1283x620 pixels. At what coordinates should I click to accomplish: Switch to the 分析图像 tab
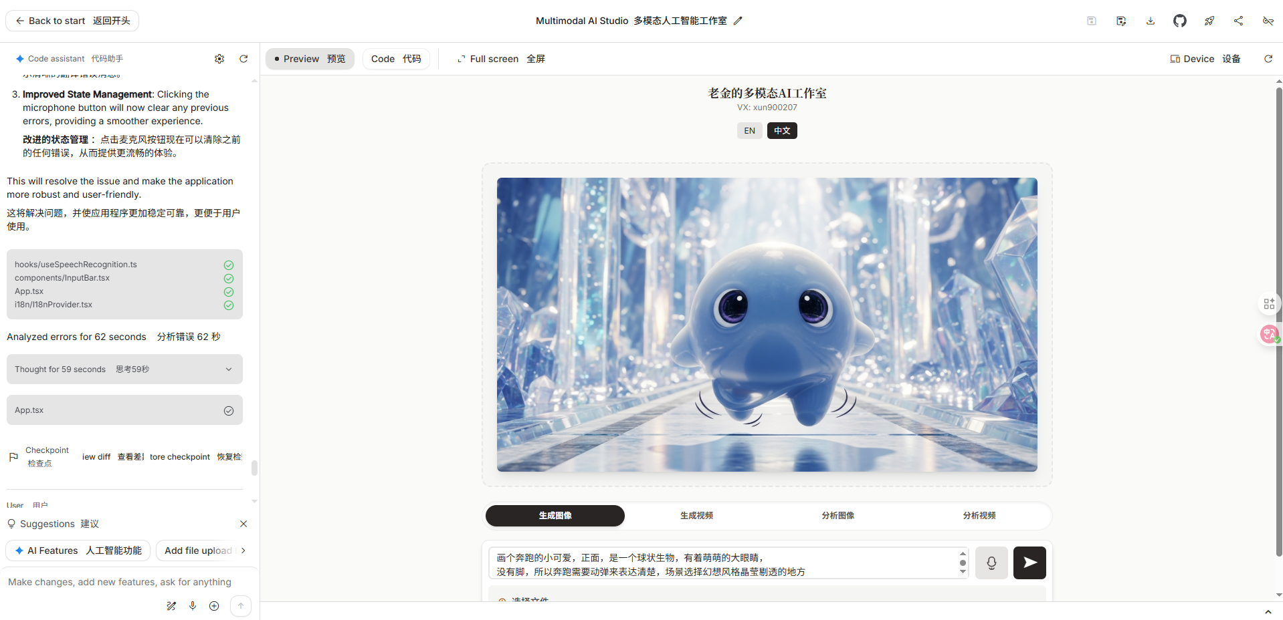coord(837,516)
